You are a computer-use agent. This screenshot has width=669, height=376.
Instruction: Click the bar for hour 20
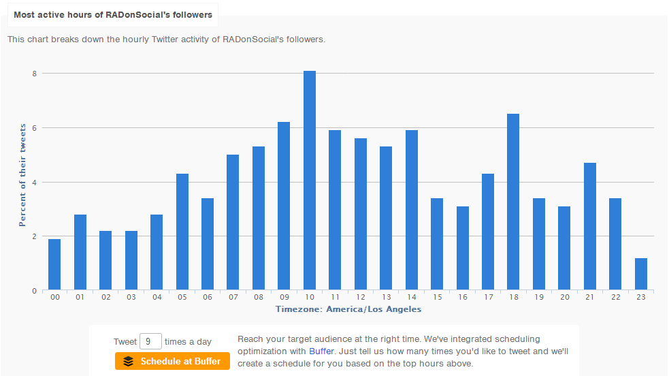point(564,249)
